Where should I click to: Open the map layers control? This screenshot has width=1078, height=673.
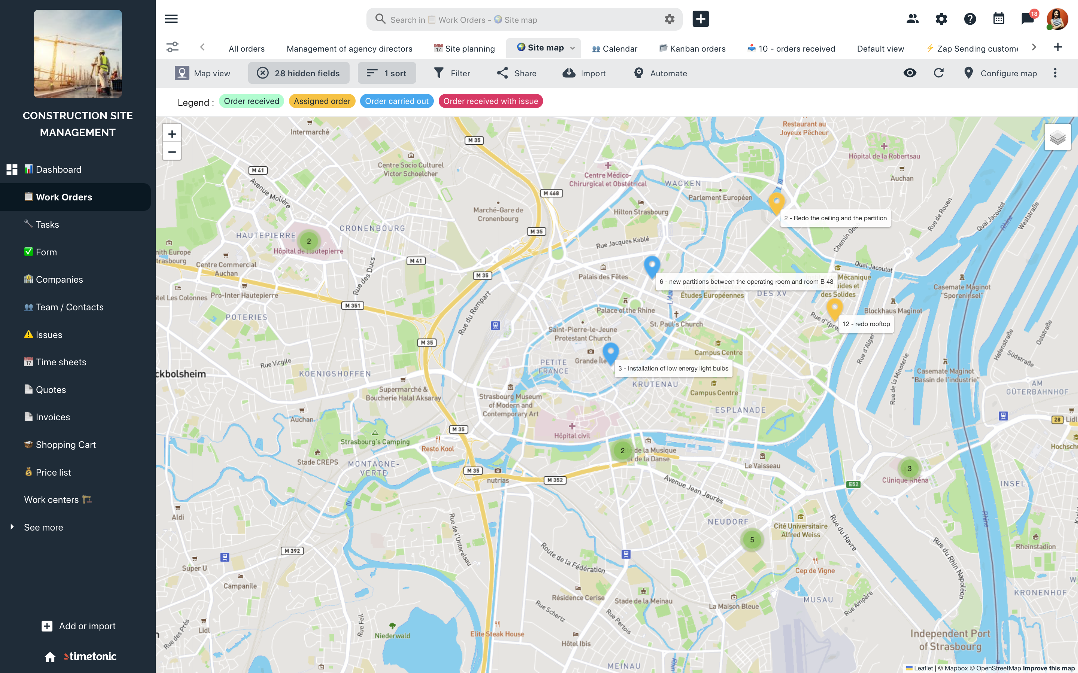1057,138
